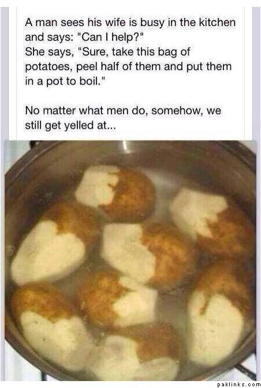Click the half-peeled potato at upper right of pot
Image resolution: width=261 pixels, height=388 pixels.
[x=212, y=220]
